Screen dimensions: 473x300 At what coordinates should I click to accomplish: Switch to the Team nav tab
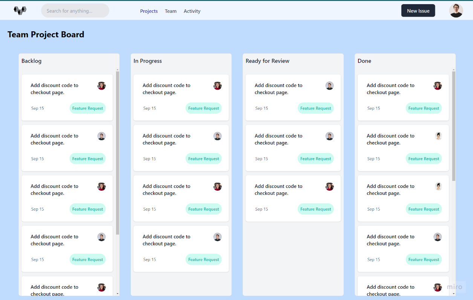(x=171, y=11)
